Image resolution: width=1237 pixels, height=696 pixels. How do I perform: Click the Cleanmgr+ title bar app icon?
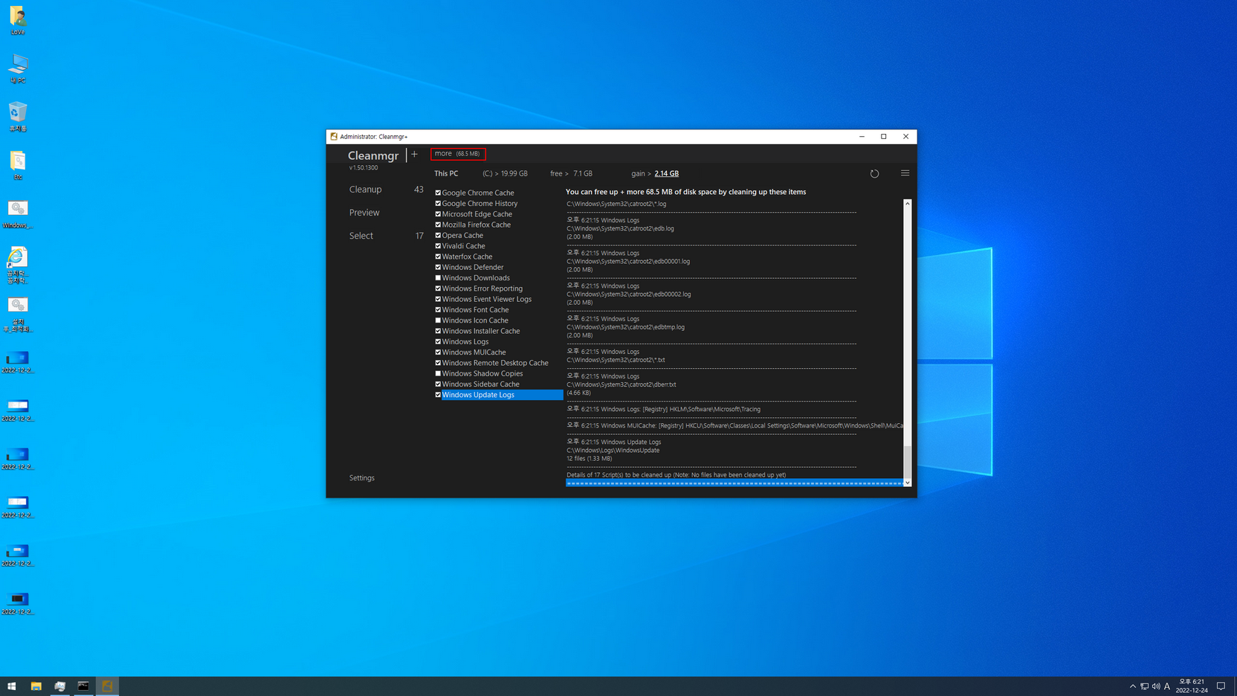[x=334, y=137]
